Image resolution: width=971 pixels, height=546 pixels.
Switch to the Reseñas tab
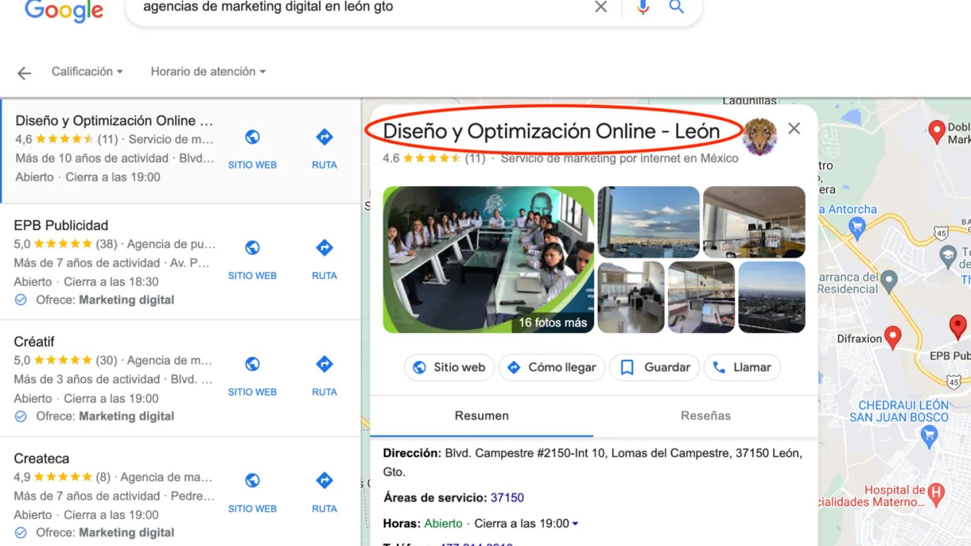coord(706,416)
